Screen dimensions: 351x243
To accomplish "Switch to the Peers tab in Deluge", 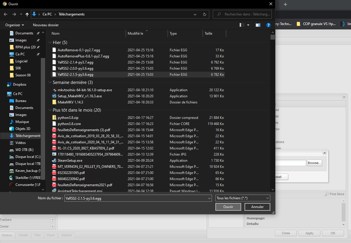I will [x=51, y=235].
